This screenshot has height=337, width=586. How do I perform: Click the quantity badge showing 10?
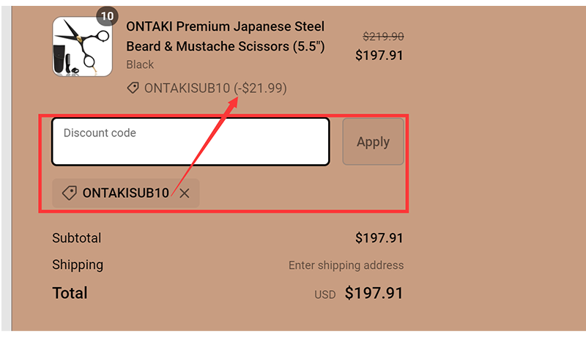pos(107,16)
